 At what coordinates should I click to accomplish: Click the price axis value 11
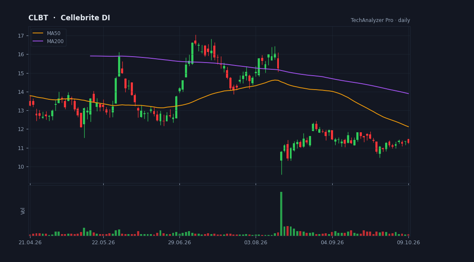pyautogui.click(x=21, y=148)
